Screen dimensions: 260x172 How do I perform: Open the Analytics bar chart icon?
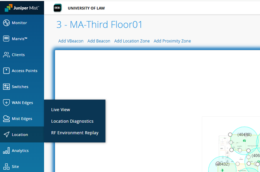[x=6, y=150]
